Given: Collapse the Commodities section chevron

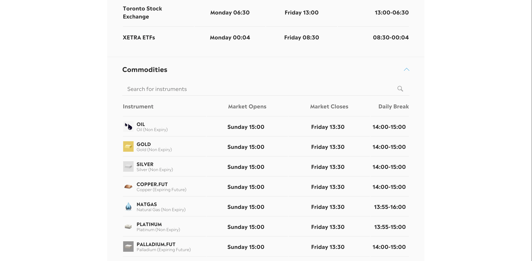Looking at the screenshot, I should (x=406, y=69).
